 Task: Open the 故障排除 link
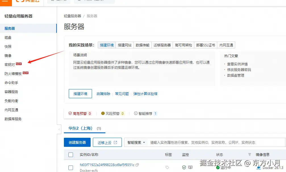pyautogui.click(x=103, y=94)
